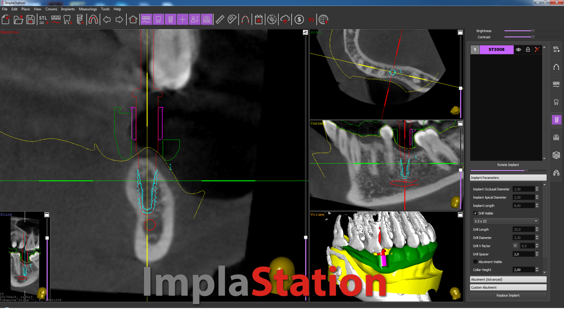Toggle crosshair lines purple button

[183, 20]
